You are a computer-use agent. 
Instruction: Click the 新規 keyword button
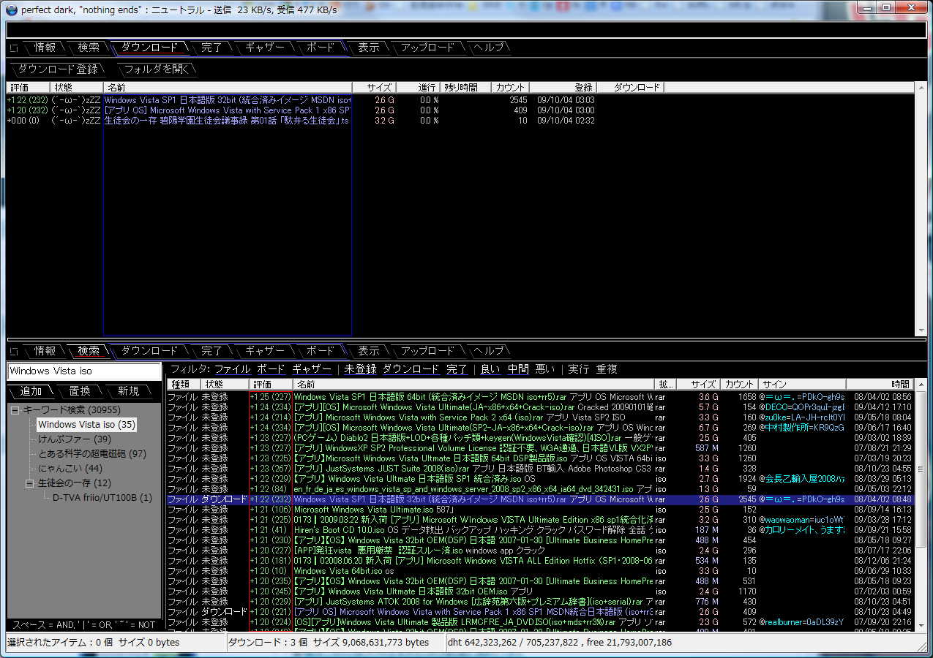click(x=128, y=391)
